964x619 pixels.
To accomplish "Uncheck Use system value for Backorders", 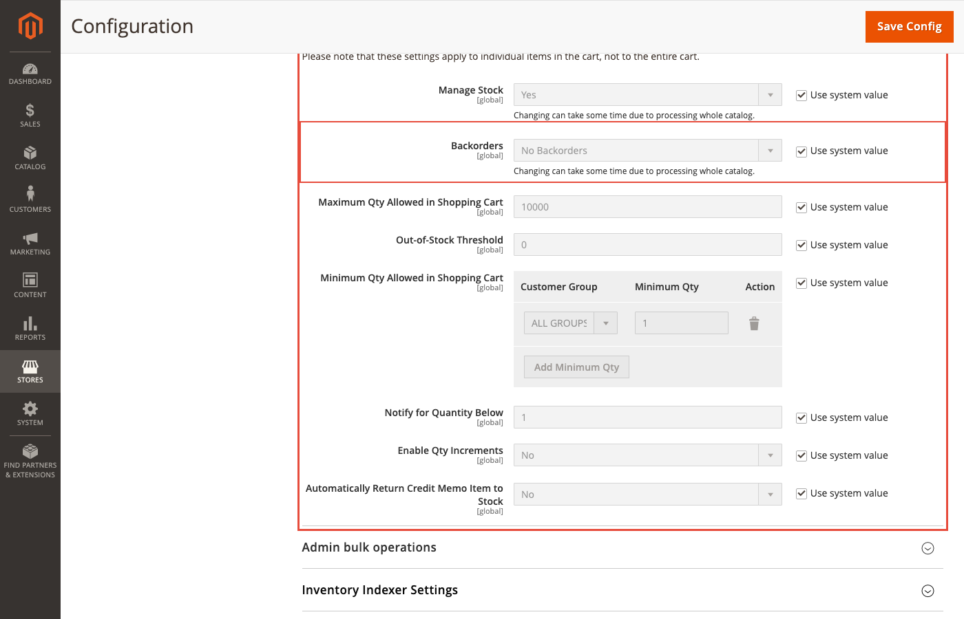I will [x=801, y=151].
